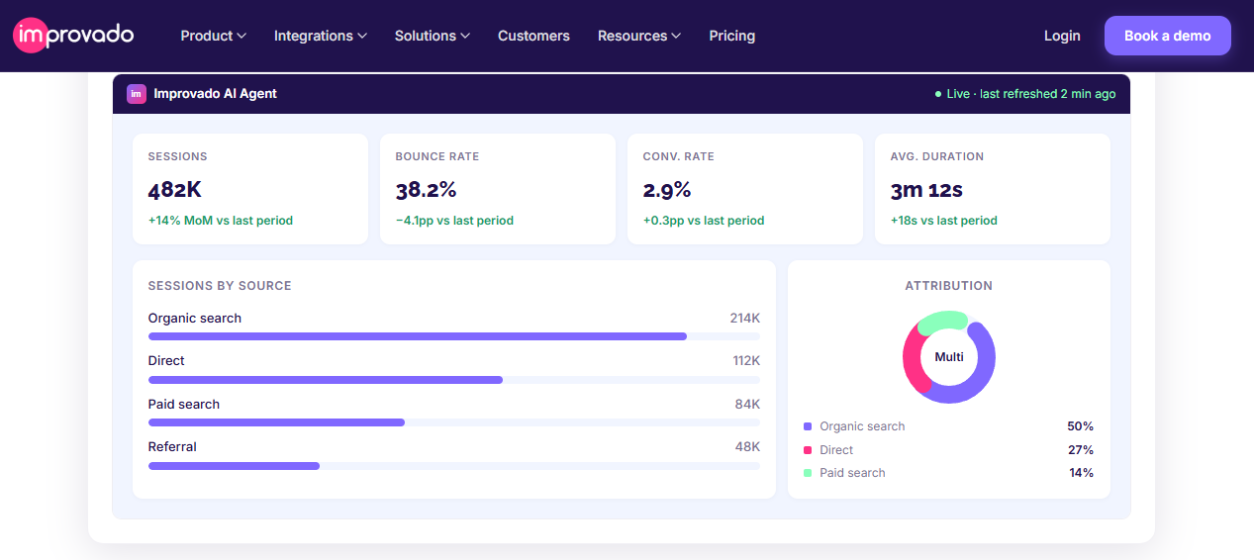The image size is (1254, 560).
Task: Click the Organic search progress bar
Action: [454, 336]
